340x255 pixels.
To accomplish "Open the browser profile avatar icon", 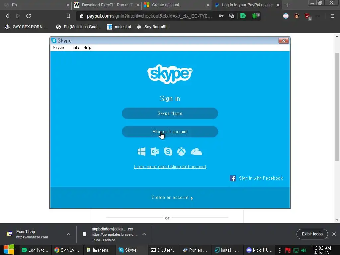I will coord(297,16).
